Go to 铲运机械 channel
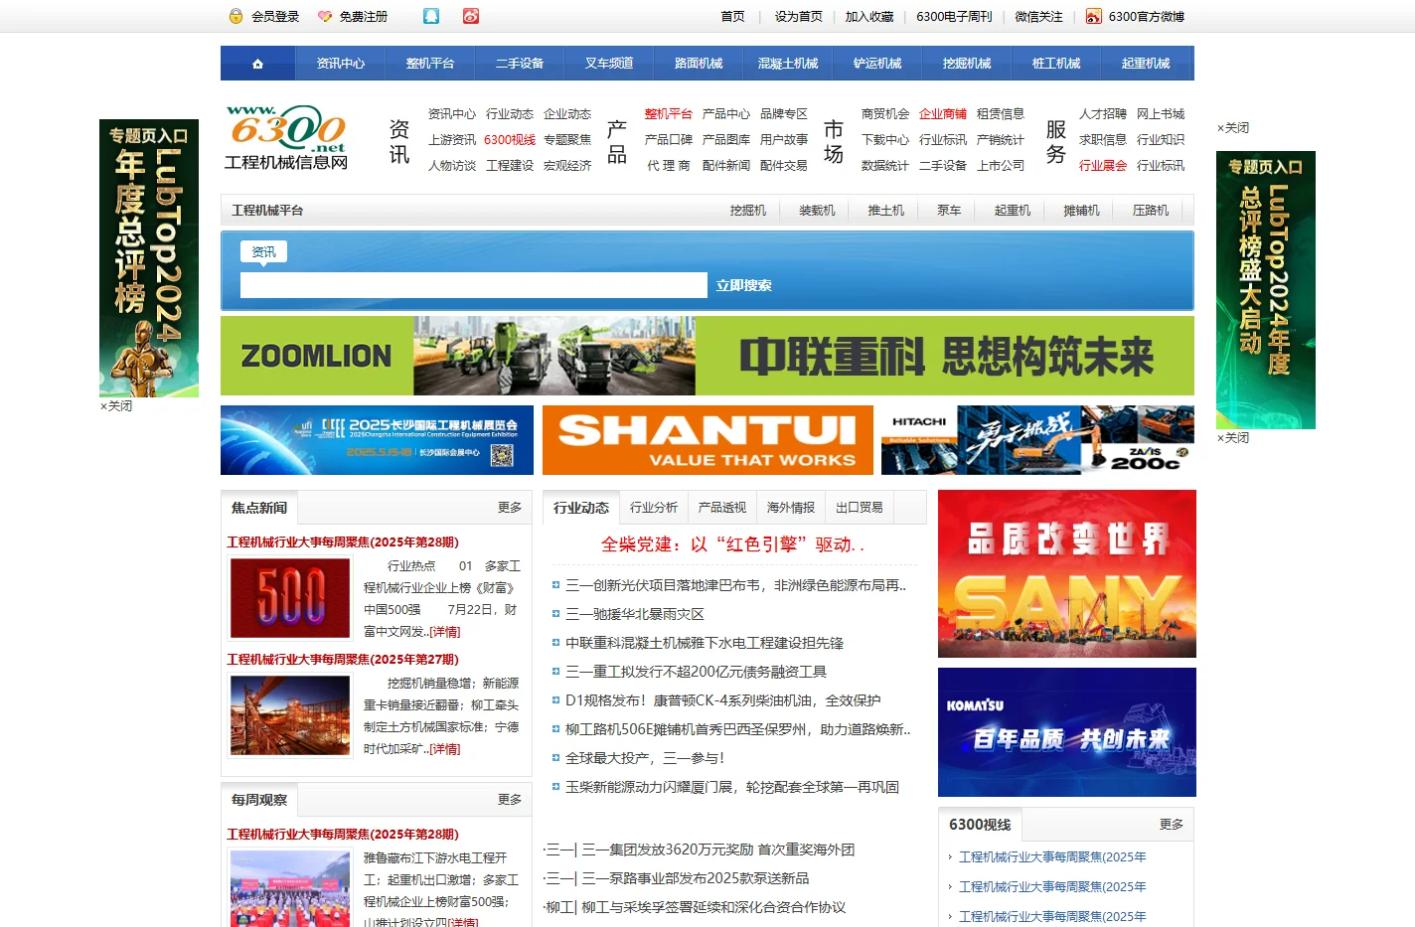1415x927 pixels. click(877, 64)
